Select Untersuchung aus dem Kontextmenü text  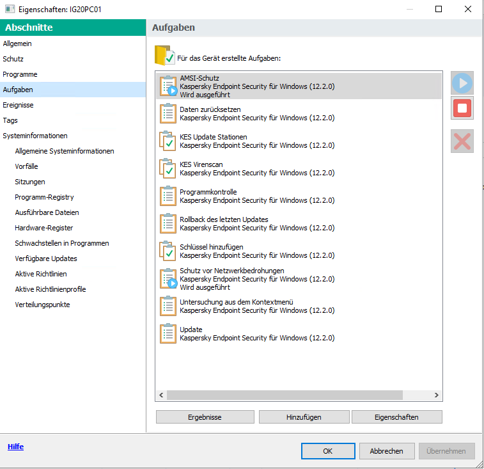pos(237,302)
